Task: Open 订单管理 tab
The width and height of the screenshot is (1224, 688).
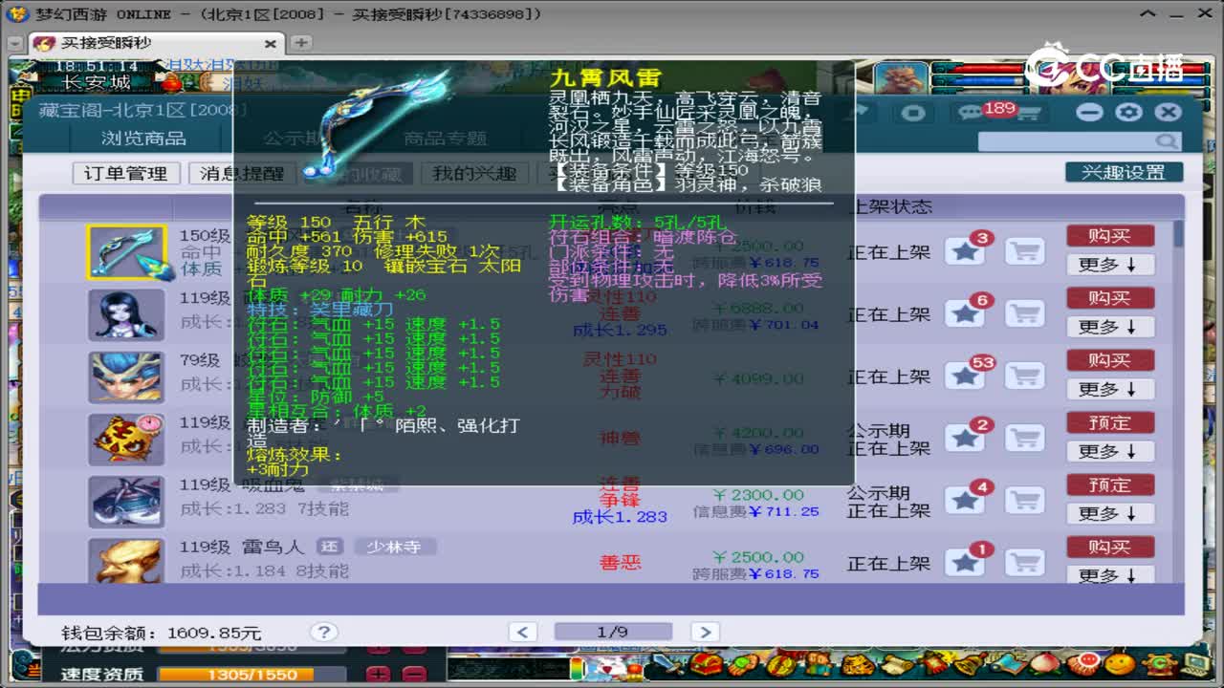Action: 126,173
